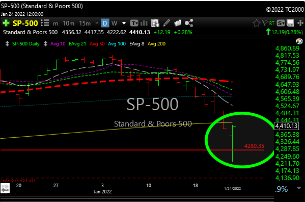Click the 4,410.13 current price tag
The width and height of the screenshot is (305, 202).
(x=286, y=126)
